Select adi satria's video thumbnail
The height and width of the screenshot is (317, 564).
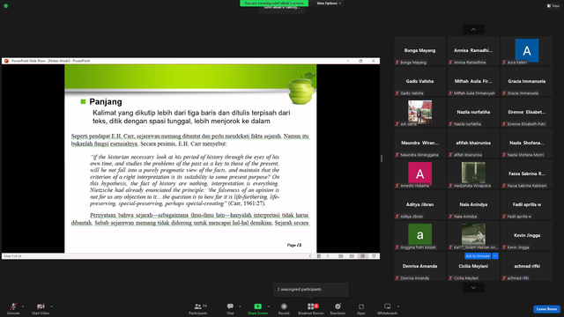[x=419, y=112]
